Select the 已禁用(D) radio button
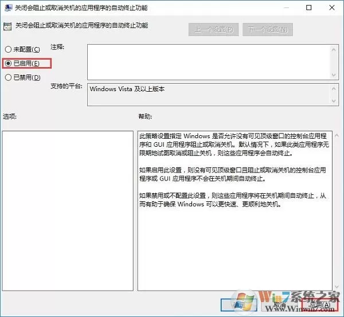This screenshot has height=317, width=344. pos(23,77)
